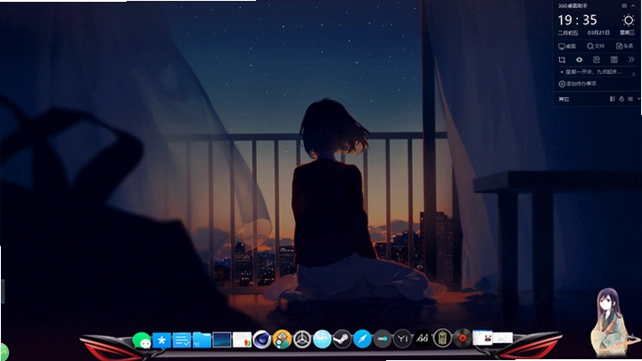Click the crop screenshot icon in the 360 widget
This screenshot has height=361, width=642.
pos(562,59)
